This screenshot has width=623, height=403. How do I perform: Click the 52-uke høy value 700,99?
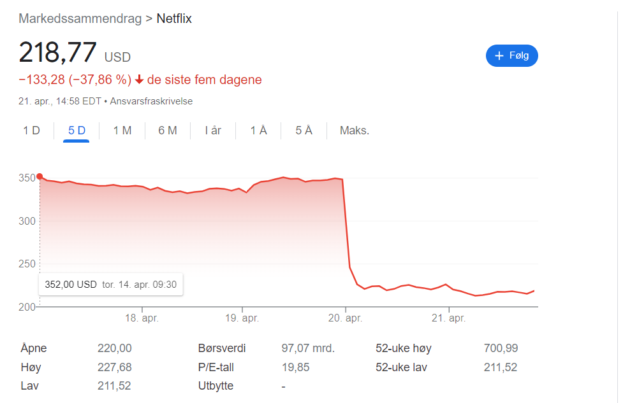(x=501, y=348)
